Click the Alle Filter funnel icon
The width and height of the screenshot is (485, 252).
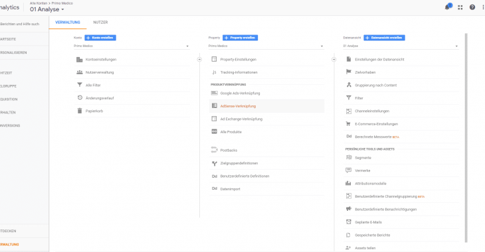80,85
